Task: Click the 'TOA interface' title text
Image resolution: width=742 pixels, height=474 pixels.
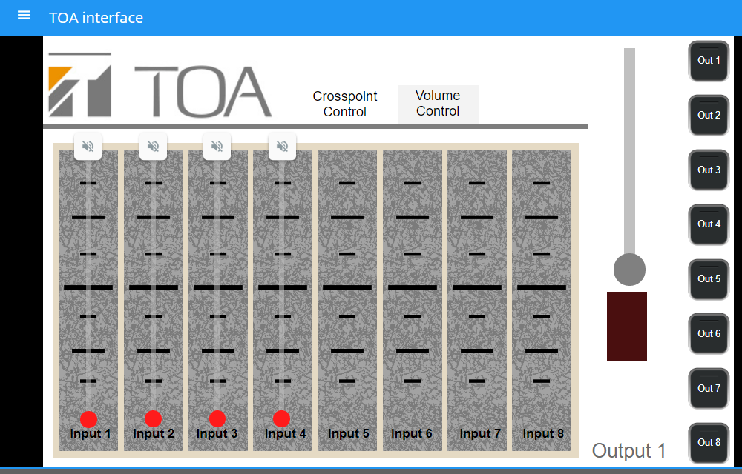Action: (96, 18)
